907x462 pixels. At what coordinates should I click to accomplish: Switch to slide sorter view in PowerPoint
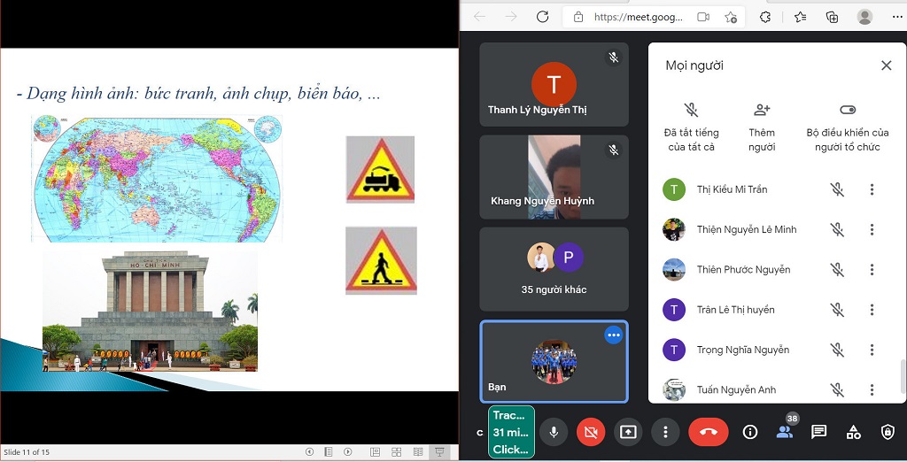[397, 452]
